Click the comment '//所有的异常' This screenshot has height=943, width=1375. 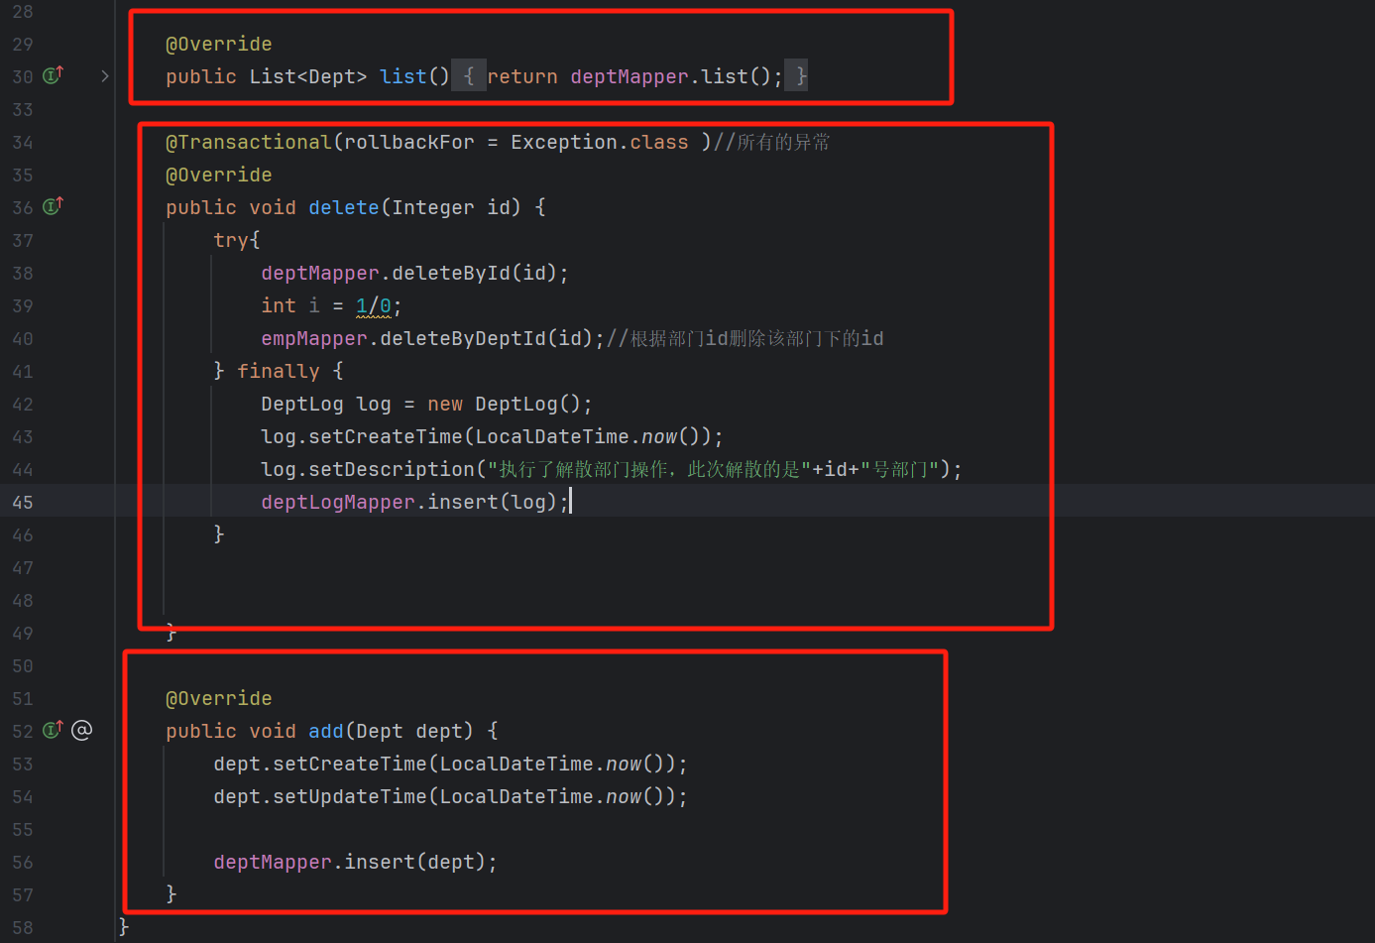(772, 142)
